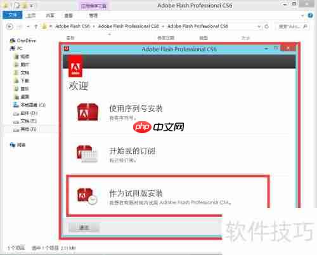Image resolution: width=317 pixels, height=255 pixels.
Task: Go up one folder level arrow
Action: coord(36,27)
